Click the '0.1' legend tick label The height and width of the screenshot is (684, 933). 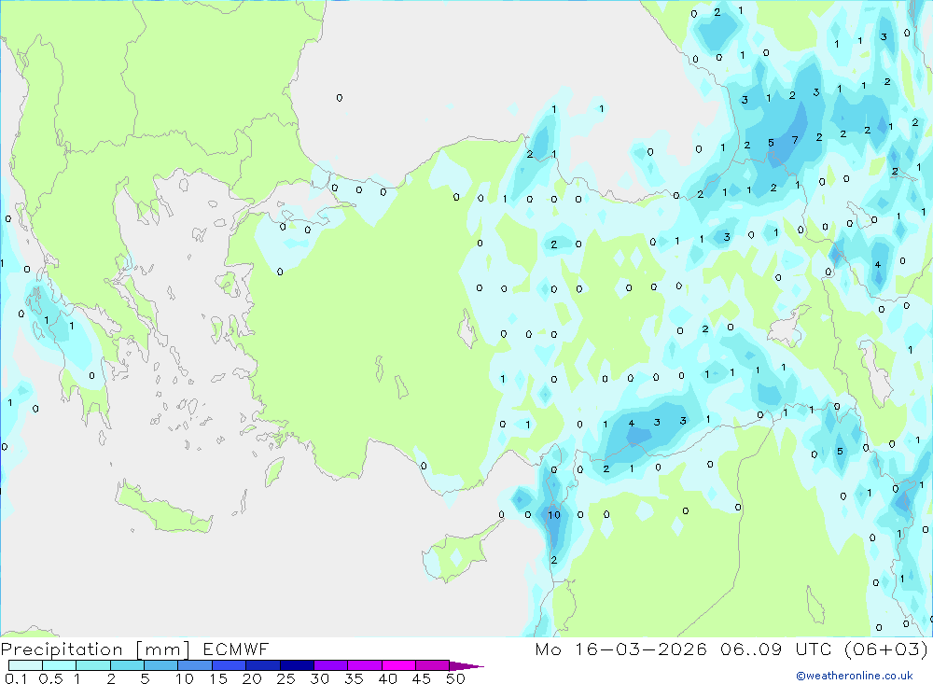16,678
